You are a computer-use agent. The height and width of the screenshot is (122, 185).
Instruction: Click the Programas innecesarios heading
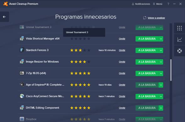click(86, 17)
